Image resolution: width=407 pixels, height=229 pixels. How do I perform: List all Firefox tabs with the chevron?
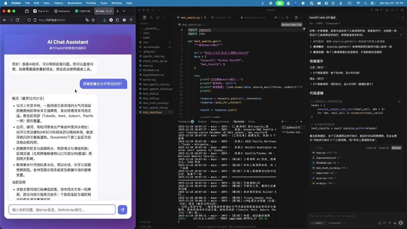click(124, 11)
